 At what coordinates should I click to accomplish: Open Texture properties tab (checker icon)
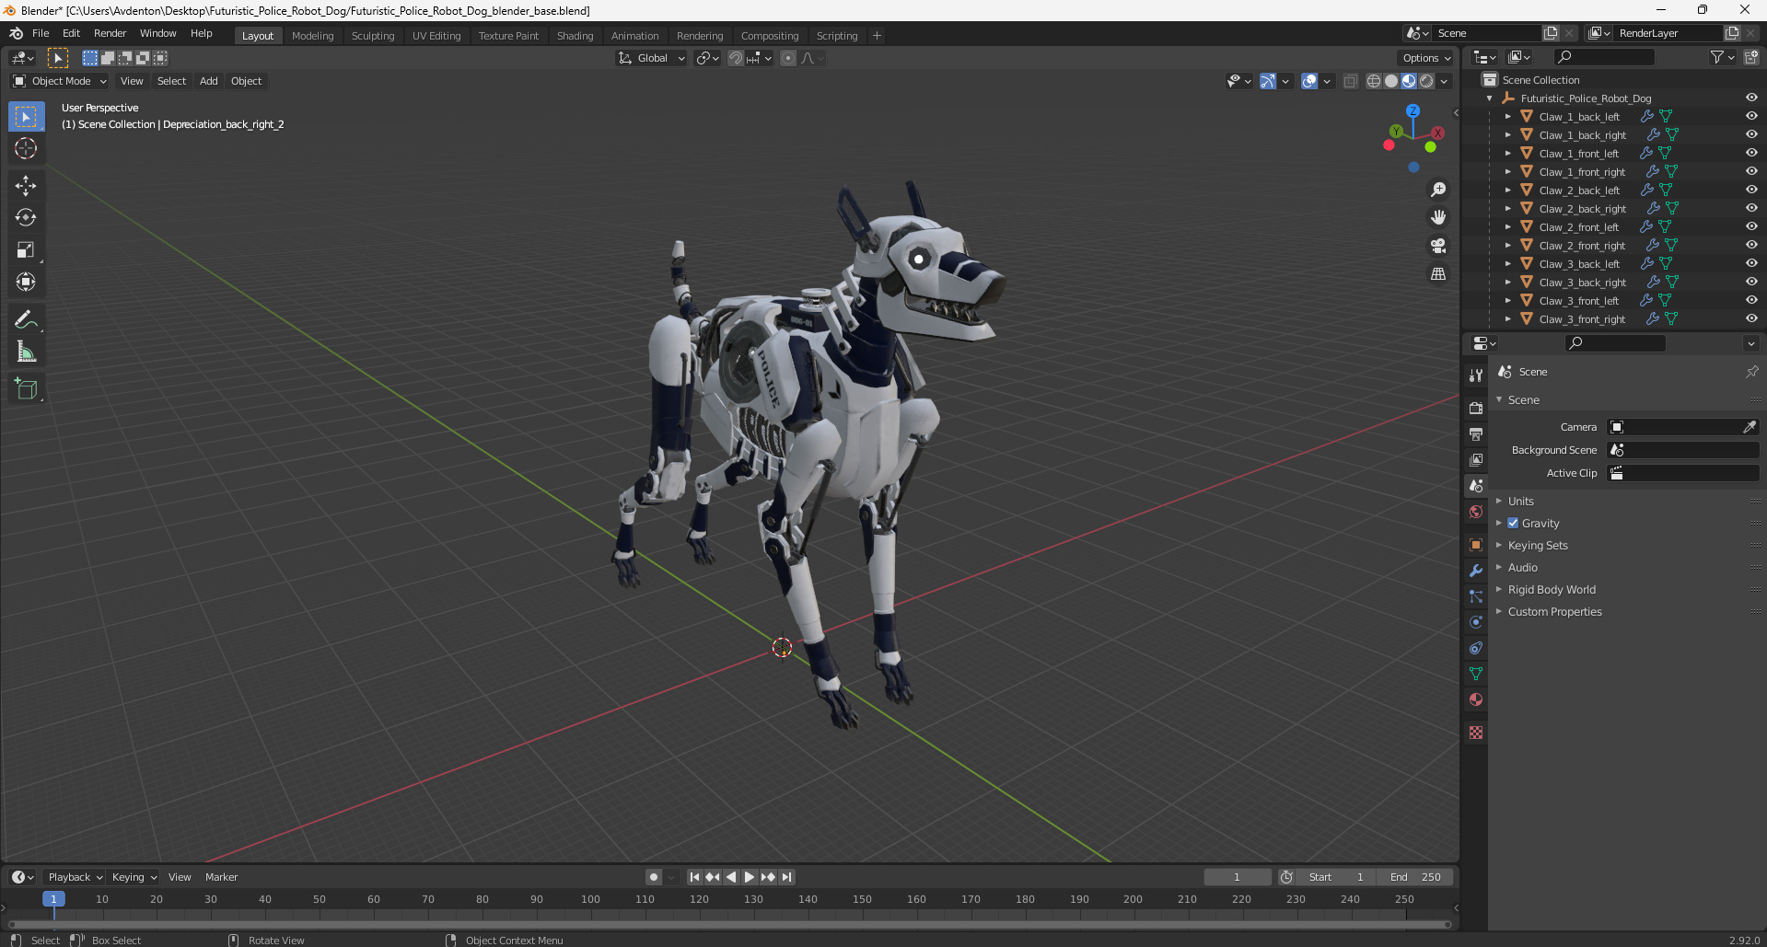tap(1476, 733)
